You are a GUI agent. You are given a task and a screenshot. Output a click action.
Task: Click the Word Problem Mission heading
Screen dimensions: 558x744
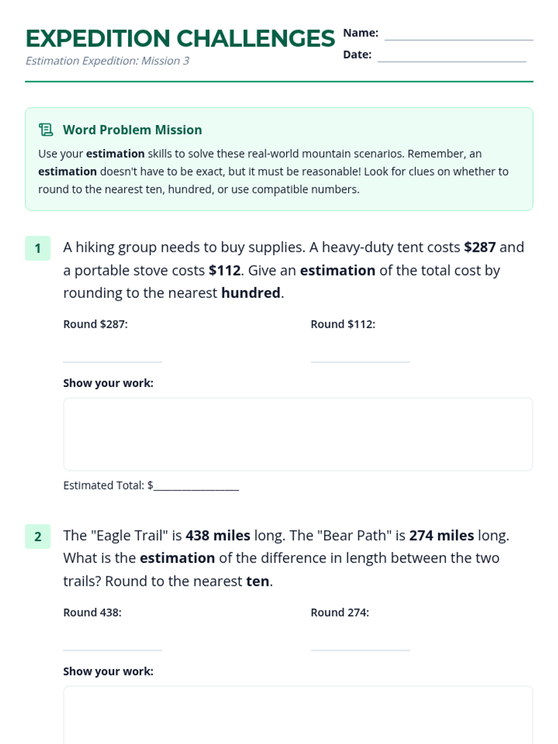(x=133, y=130)
